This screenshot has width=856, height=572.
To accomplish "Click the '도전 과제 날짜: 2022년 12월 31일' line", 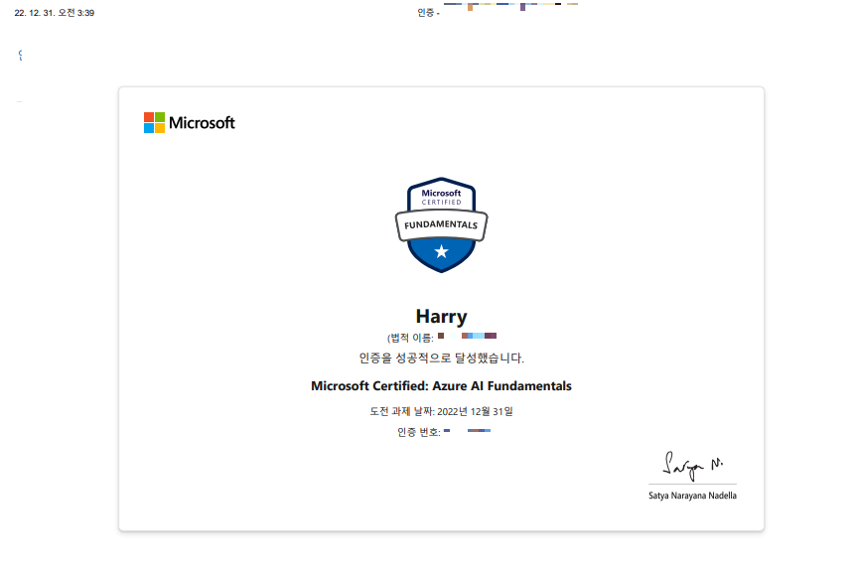I will tap(441, 411).
